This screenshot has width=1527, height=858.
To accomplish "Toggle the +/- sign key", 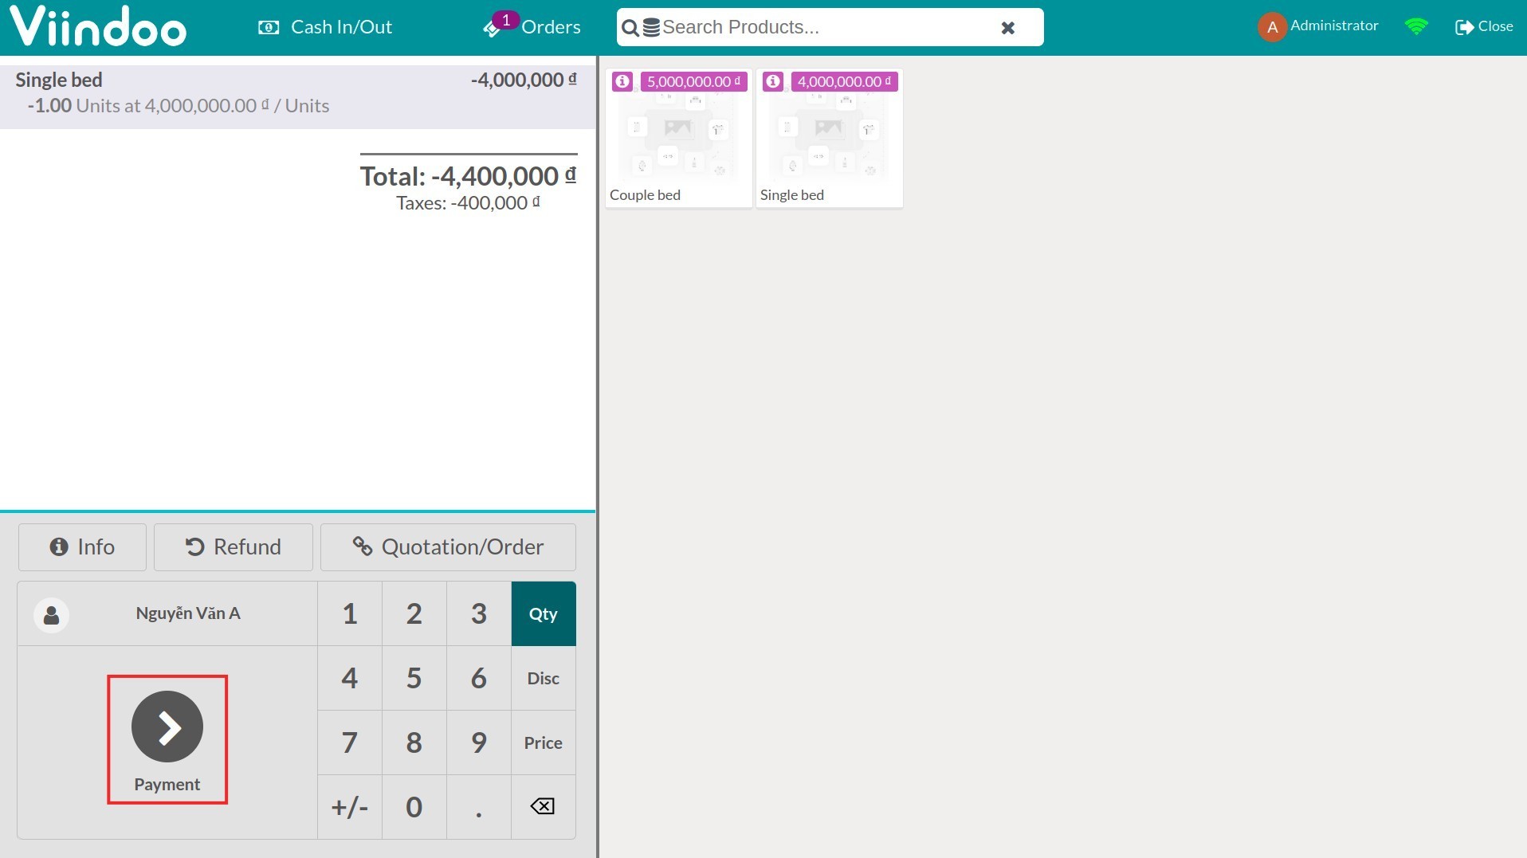I will (349, 807).
